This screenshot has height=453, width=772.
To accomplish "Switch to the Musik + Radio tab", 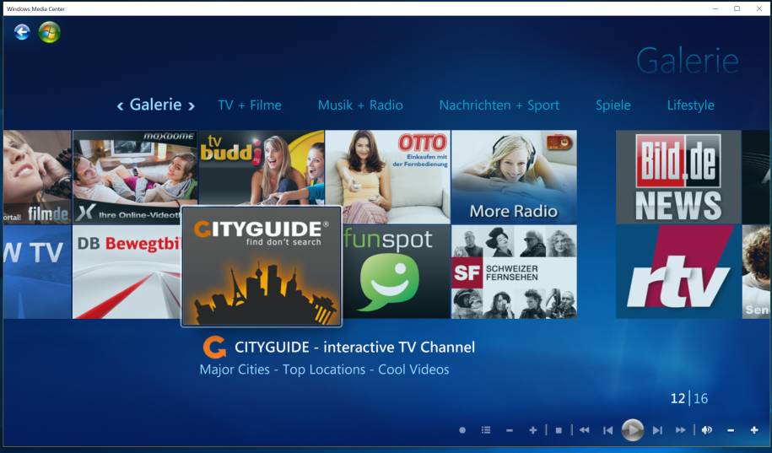I will pyautogui.click(x=360, y=105).
